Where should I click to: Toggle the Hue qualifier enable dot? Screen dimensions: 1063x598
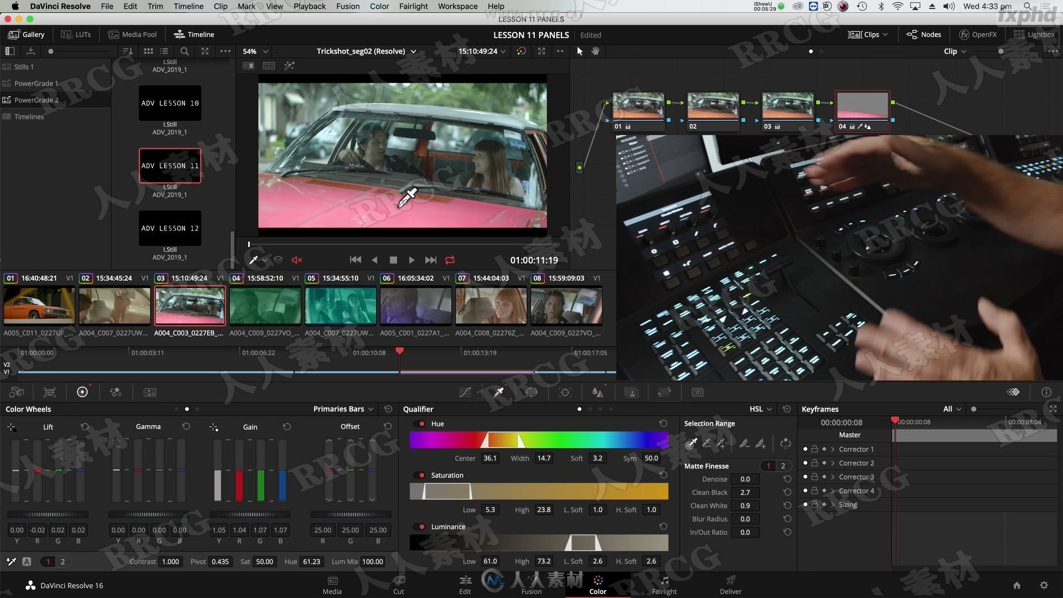(422, 424)
